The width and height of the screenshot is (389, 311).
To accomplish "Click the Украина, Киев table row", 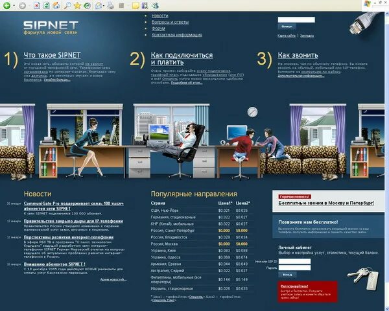I will click(202, 251).
